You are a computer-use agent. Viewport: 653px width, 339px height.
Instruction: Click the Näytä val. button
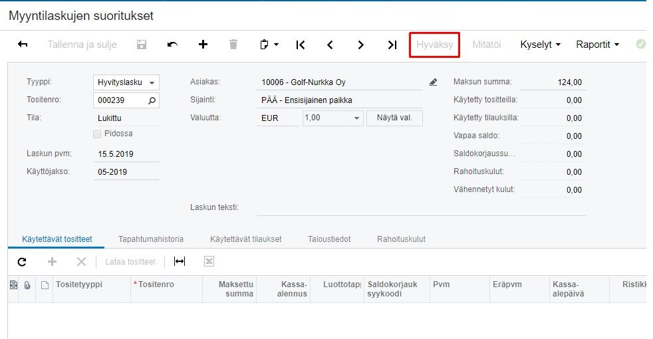click(x=394, y=118)
